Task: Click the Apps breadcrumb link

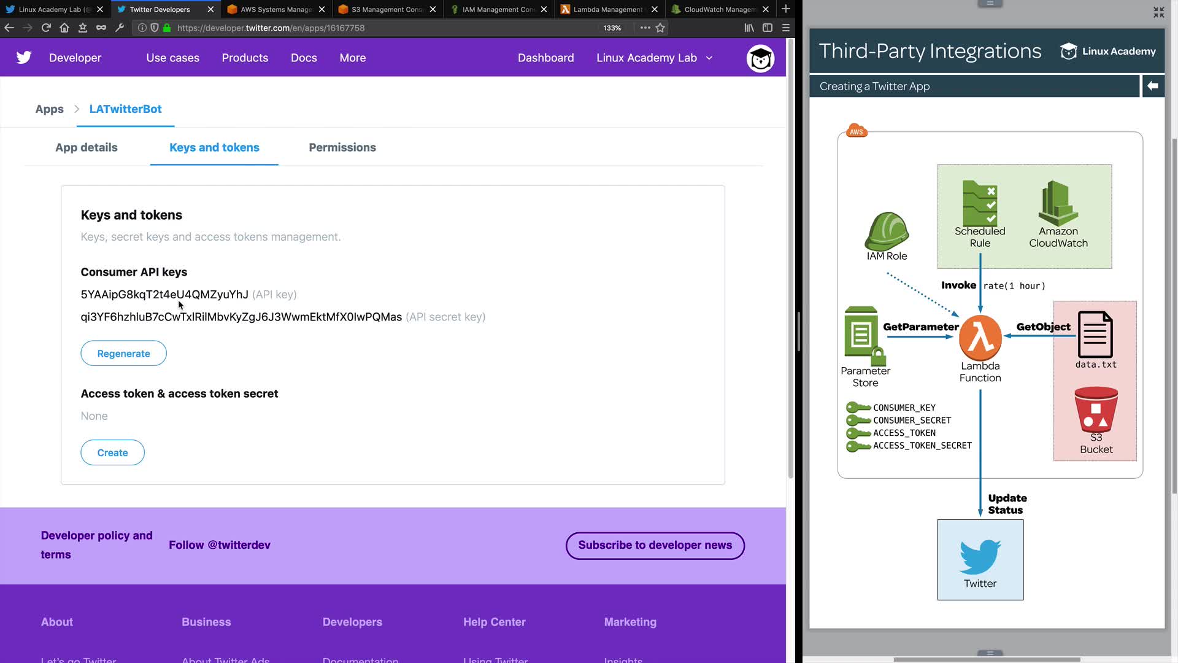Action: pyautogui.click(x=49, y=109)
